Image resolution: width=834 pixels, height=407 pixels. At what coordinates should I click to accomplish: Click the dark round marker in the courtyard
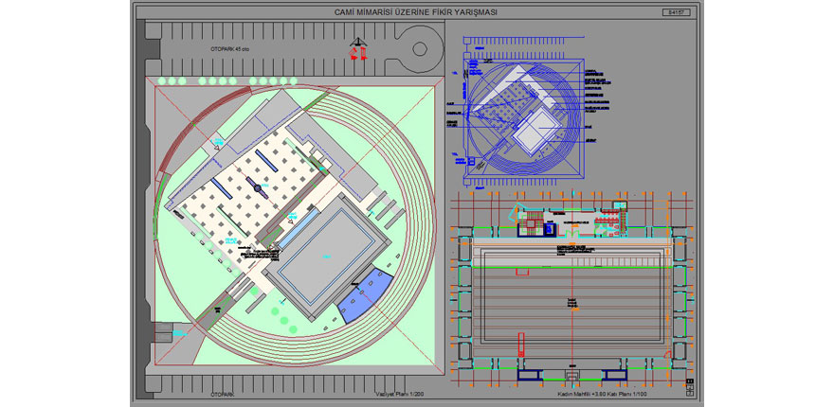click(258, 187)
